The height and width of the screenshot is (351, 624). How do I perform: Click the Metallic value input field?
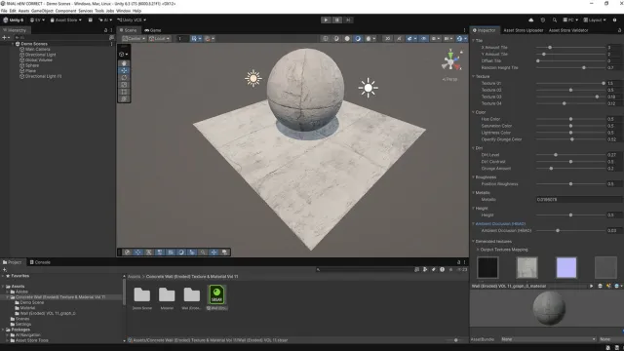pos(578,199)
